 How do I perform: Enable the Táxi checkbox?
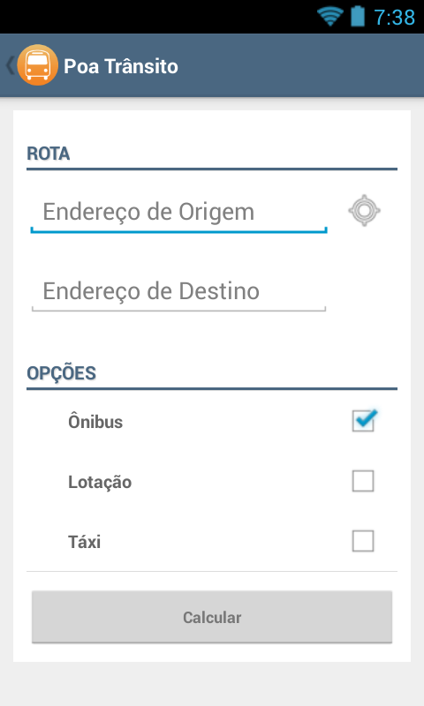(363, 541)
